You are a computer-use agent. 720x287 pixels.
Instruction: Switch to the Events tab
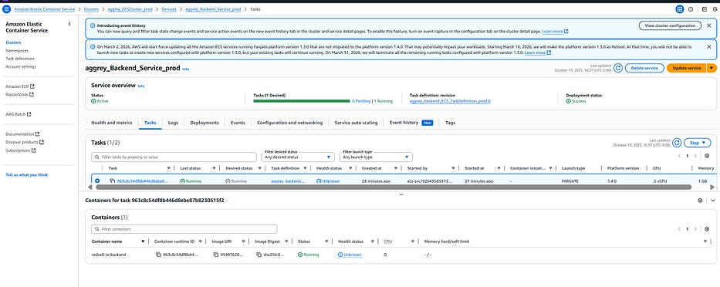coord(238,123)
